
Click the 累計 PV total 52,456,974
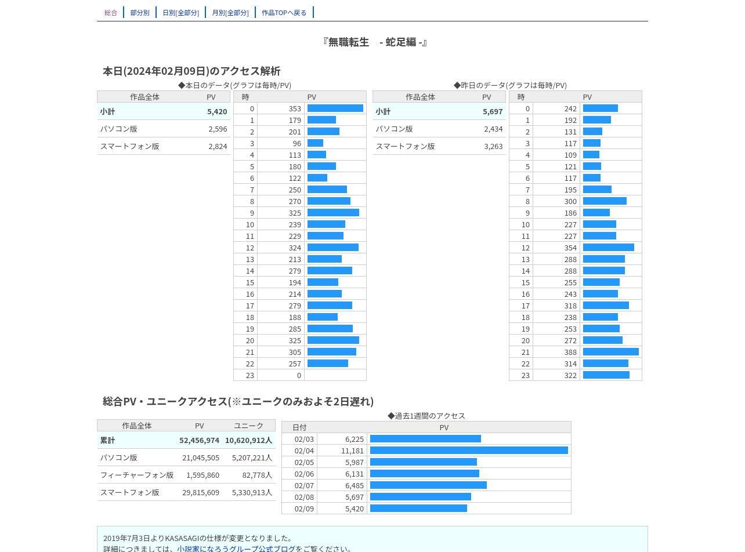pos(199,440)
